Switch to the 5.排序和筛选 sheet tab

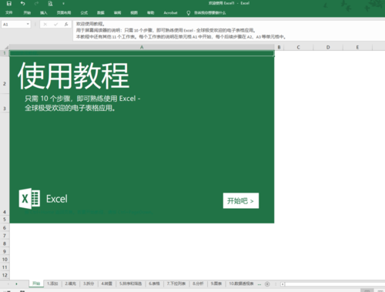[x=130, y=284]
